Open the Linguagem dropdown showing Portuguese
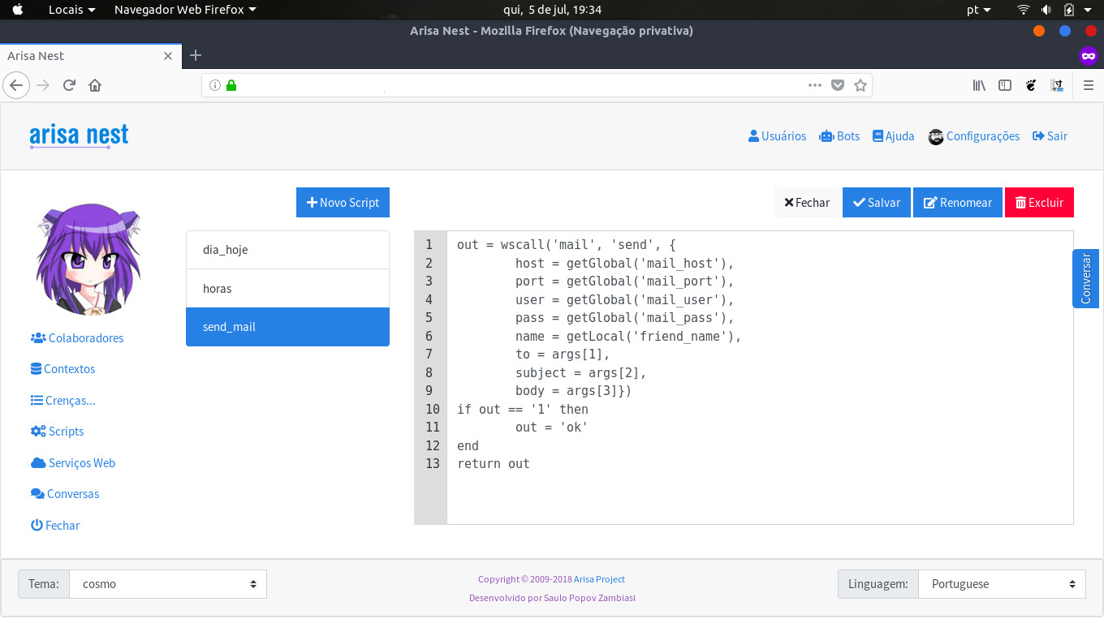Viewport: 1104px width, 623px height. [1002, 584]
